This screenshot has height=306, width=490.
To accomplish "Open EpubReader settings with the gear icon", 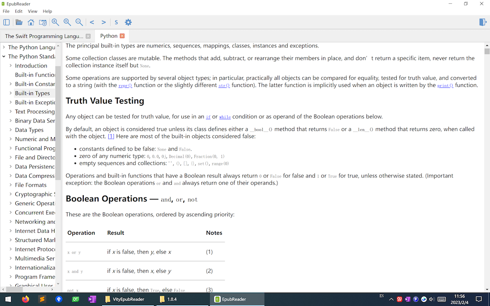I will point(128,22).
